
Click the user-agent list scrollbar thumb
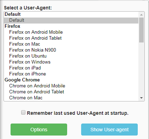[141, 30]
